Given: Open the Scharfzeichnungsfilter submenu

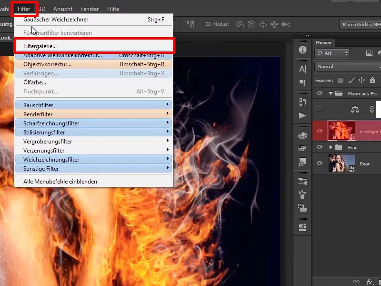Looking at the screenshot, I should tap(93, 123).
